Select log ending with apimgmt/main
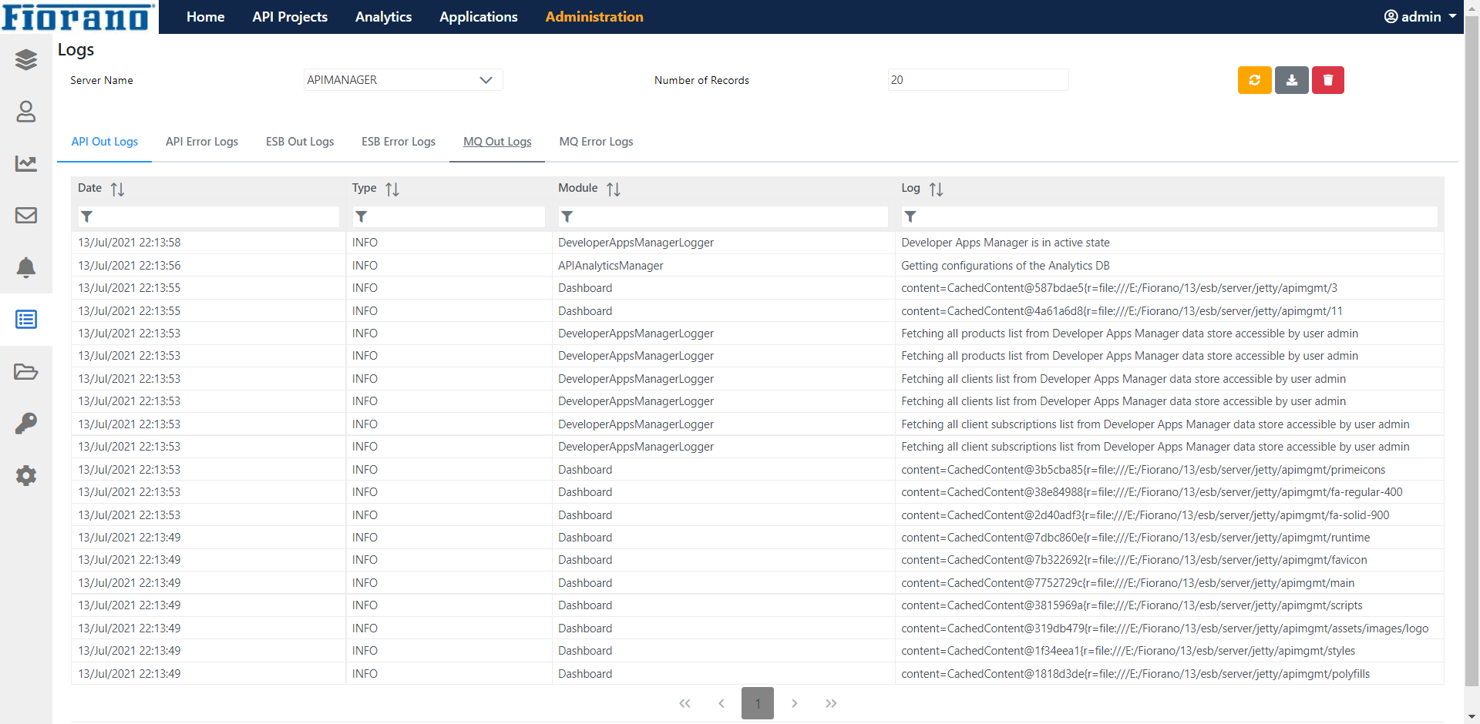The image size is (1480, 724). 1128,583
